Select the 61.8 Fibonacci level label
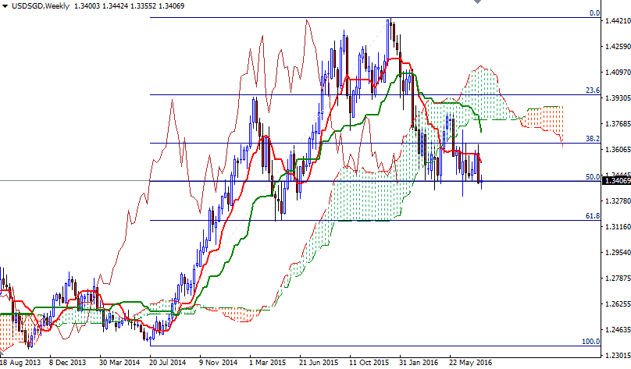 [592, 215]
